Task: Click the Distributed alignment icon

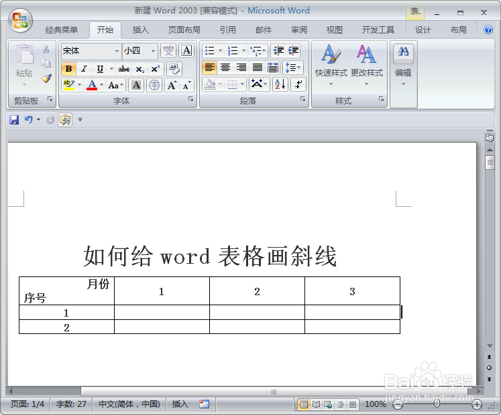Action: pos(273,68)
